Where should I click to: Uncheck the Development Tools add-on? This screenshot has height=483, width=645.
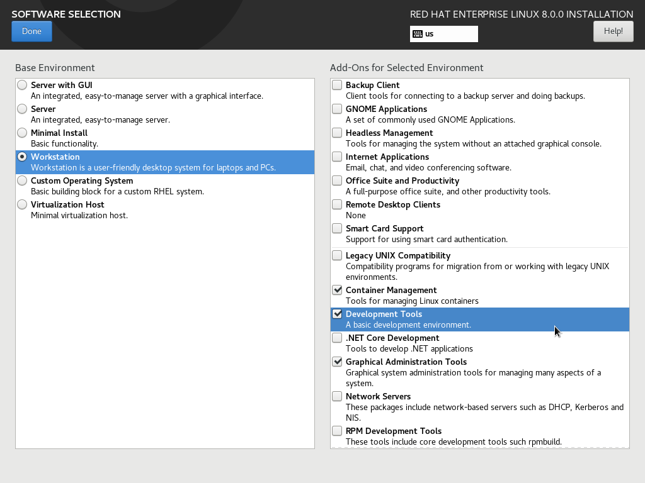click(337, 314)
